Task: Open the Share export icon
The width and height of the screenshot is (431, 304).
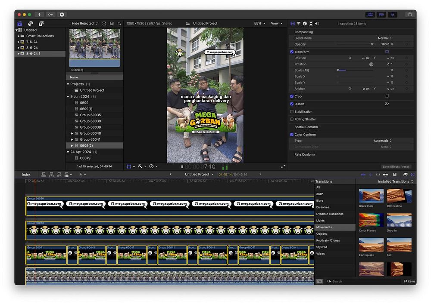Action: (409, 14)
